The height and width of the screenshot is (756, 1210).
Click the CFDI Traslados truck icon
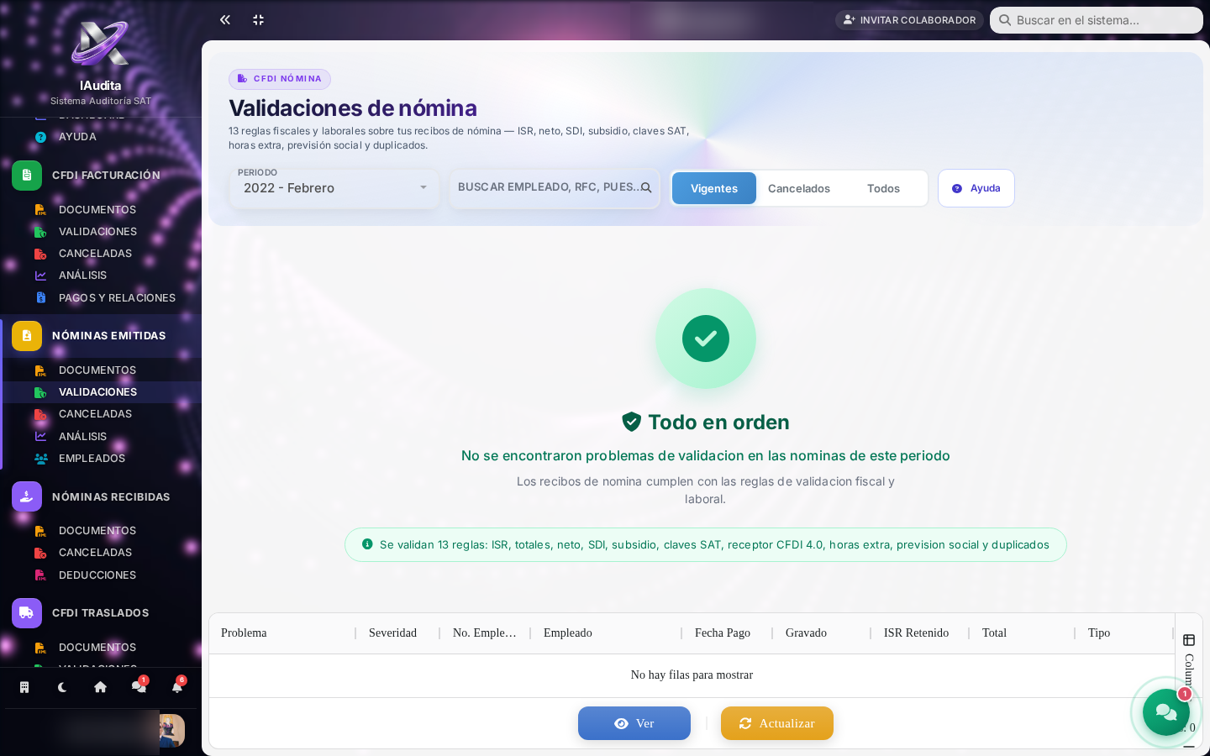click(x=27, y=613)
